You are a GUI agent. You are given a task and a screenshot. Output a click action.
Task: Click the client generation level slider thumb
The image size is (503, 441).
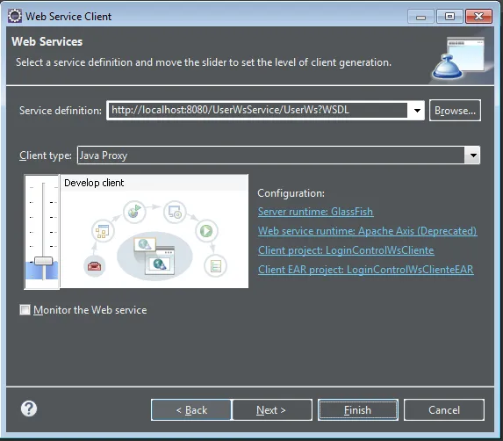[x=44, y=261]
